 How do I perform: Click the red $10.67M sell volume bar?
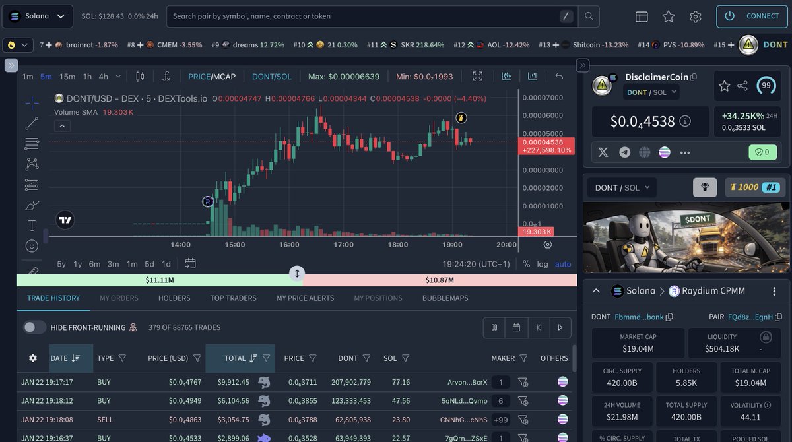440,280
